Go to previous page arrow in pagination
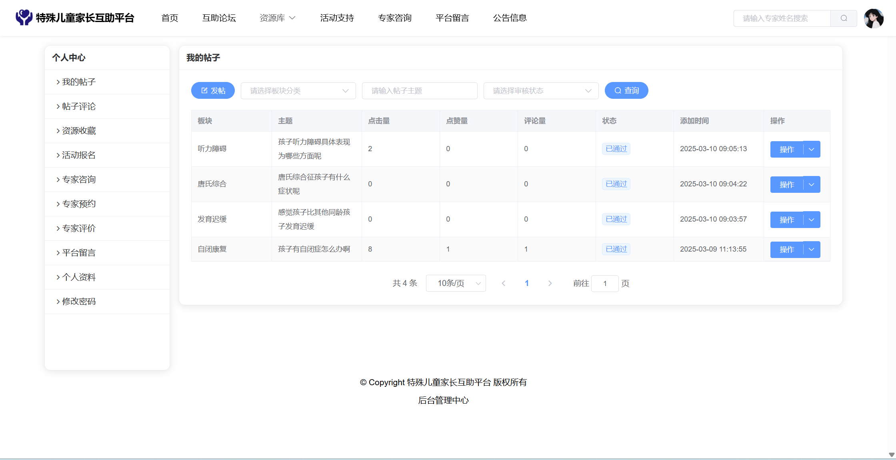Image resolution: width=896 pixels, height=460 pixels. coord(504,283)
